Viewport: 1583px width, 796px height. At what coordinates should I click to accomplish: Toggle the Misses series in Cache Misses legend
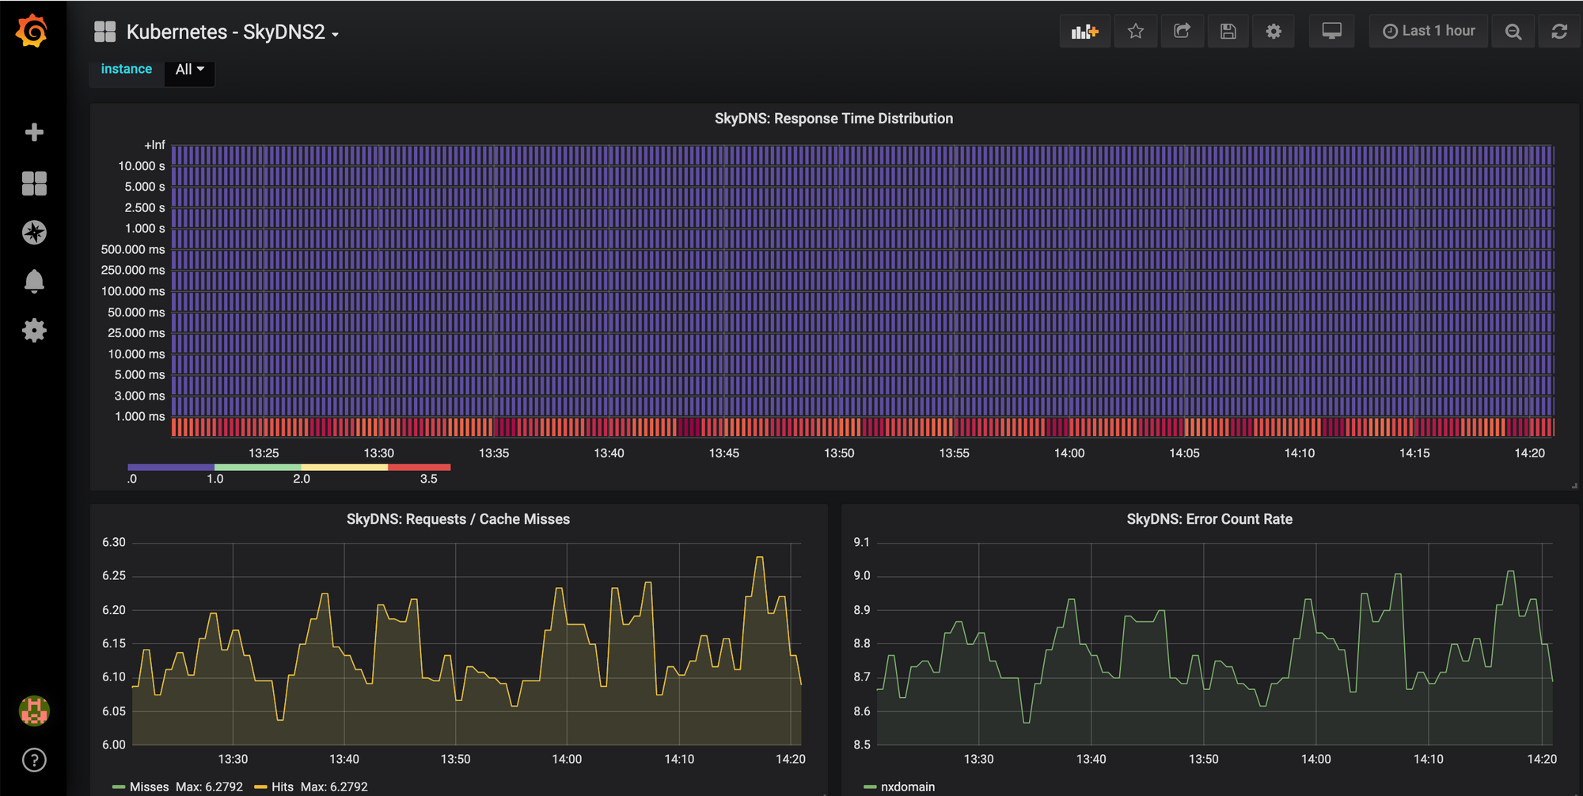point(150,787)
